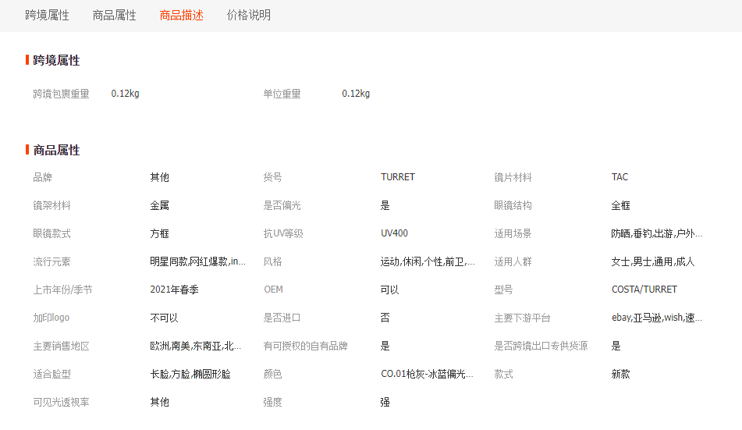The image size is (742, 430).
Task: Click the truncated 风格 value 运动,休闲
Action: pyautogui.click(x=427, y=261)
